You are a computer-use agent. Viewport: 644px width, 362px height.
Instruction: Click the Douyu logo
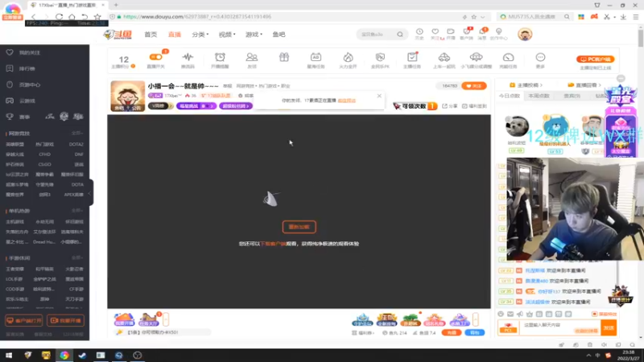(118, 35)
